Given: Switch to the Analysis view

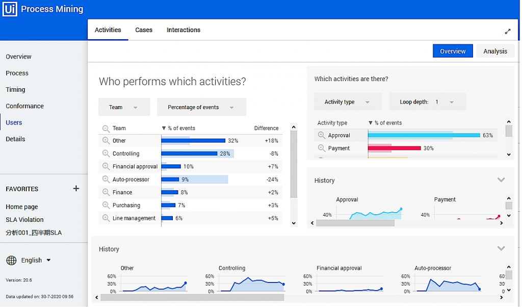Looking at the screenshot, I should (x=495, y=51).
